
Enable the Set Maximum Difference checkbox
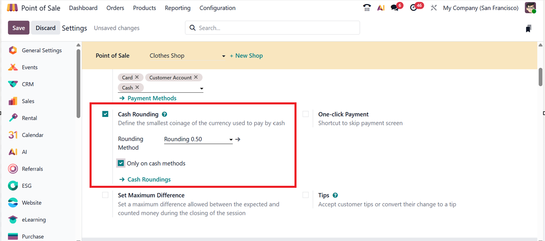[105, 195]
